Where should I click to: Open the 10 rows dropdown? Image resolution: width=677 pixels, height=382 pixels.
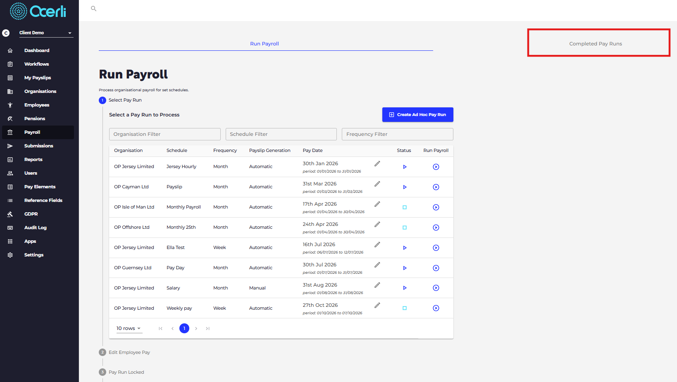tap(129, 328)
